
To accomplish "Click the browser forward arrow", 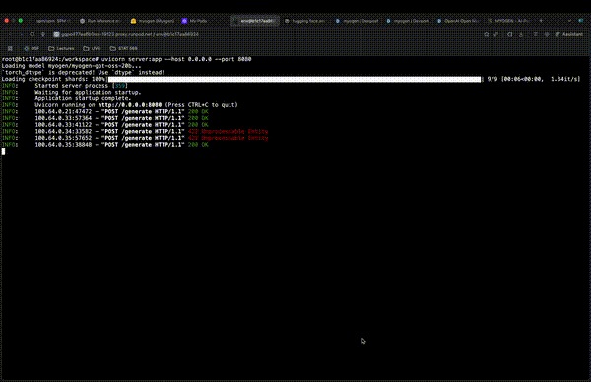I will tap(21, 34).
